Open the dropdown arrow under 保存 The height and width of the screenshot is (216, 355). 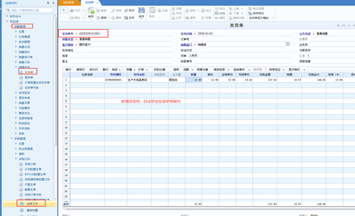[x=141, y=19]
